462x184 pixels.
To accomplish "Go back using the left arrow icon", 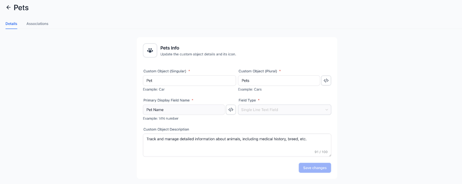I will pyautogui.click(x=8, y=8).
